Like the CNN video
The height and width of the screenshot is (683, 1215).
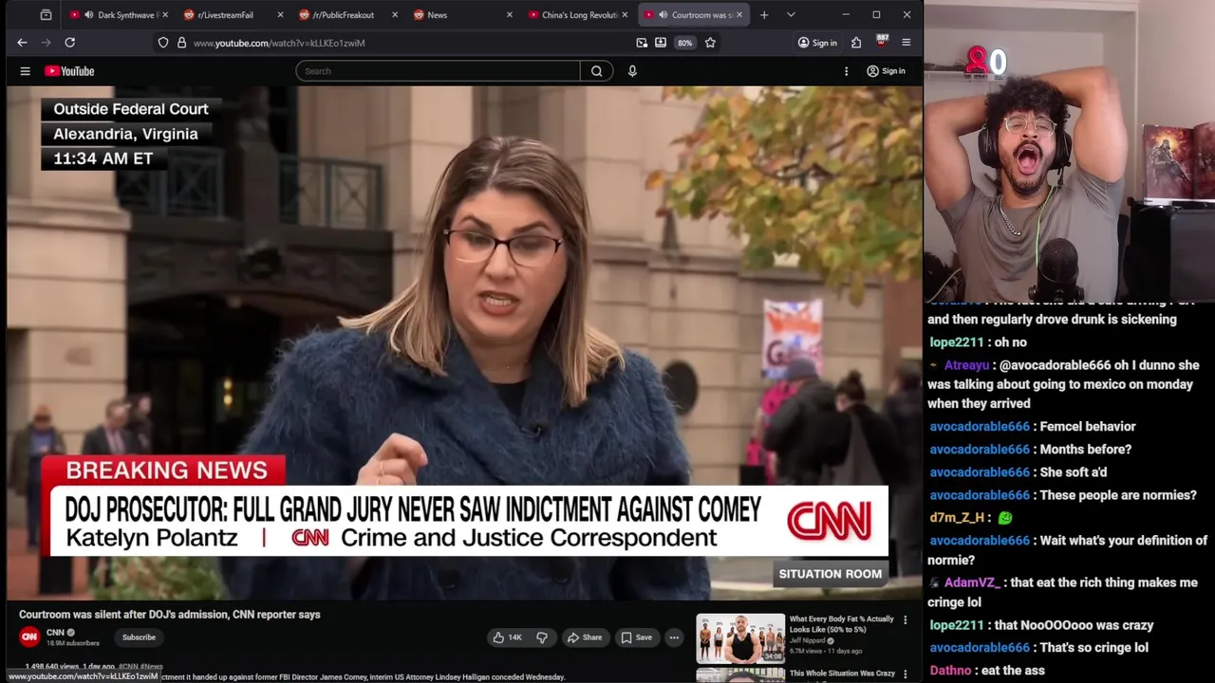click(507, 637)
